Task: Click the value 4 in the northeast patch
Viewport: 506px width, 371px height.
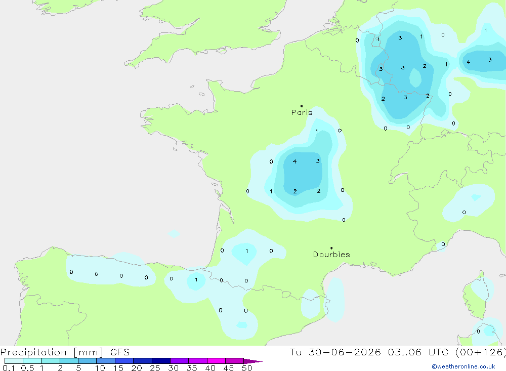Action: [x=468, y=62]
